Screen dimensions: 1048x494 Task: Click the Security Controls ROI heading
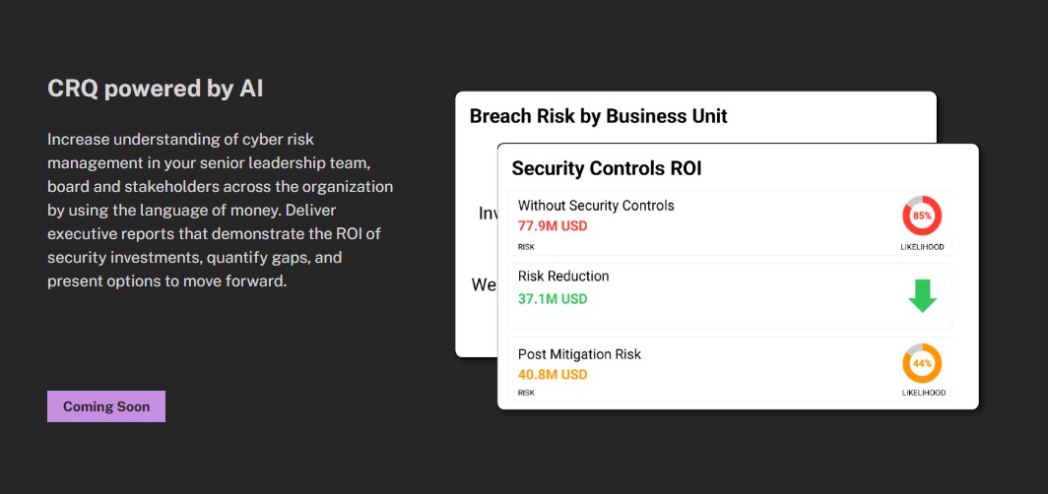coord(606,168)
